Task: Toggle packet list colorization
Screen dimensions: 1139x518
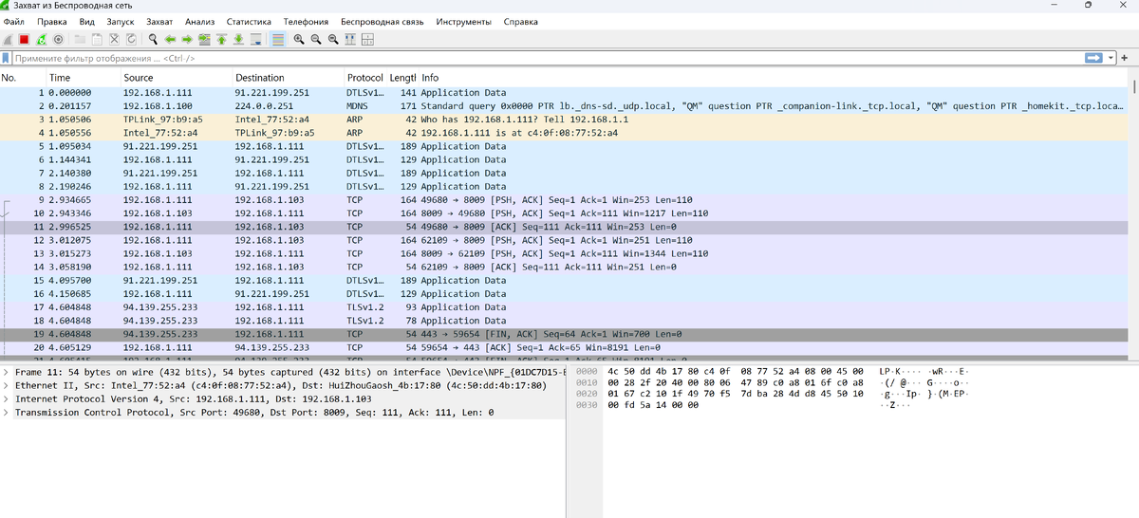Action: point(277,40)
